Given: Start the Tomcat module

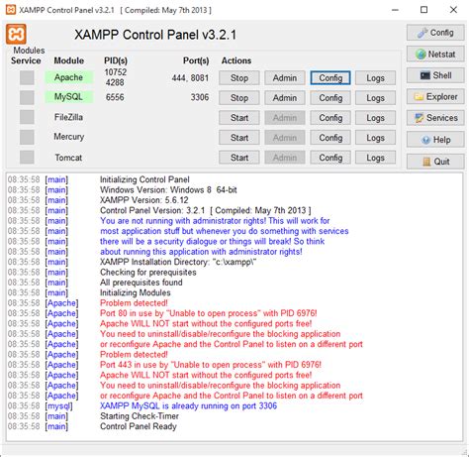Looking at the screenshot, I should (x=239, y=158).
